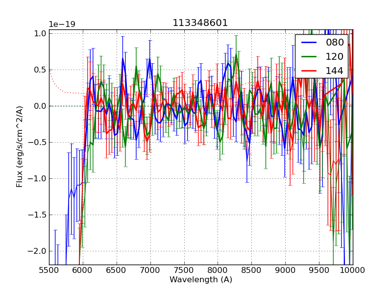Click the plot title 113348601

pos(200,23)
